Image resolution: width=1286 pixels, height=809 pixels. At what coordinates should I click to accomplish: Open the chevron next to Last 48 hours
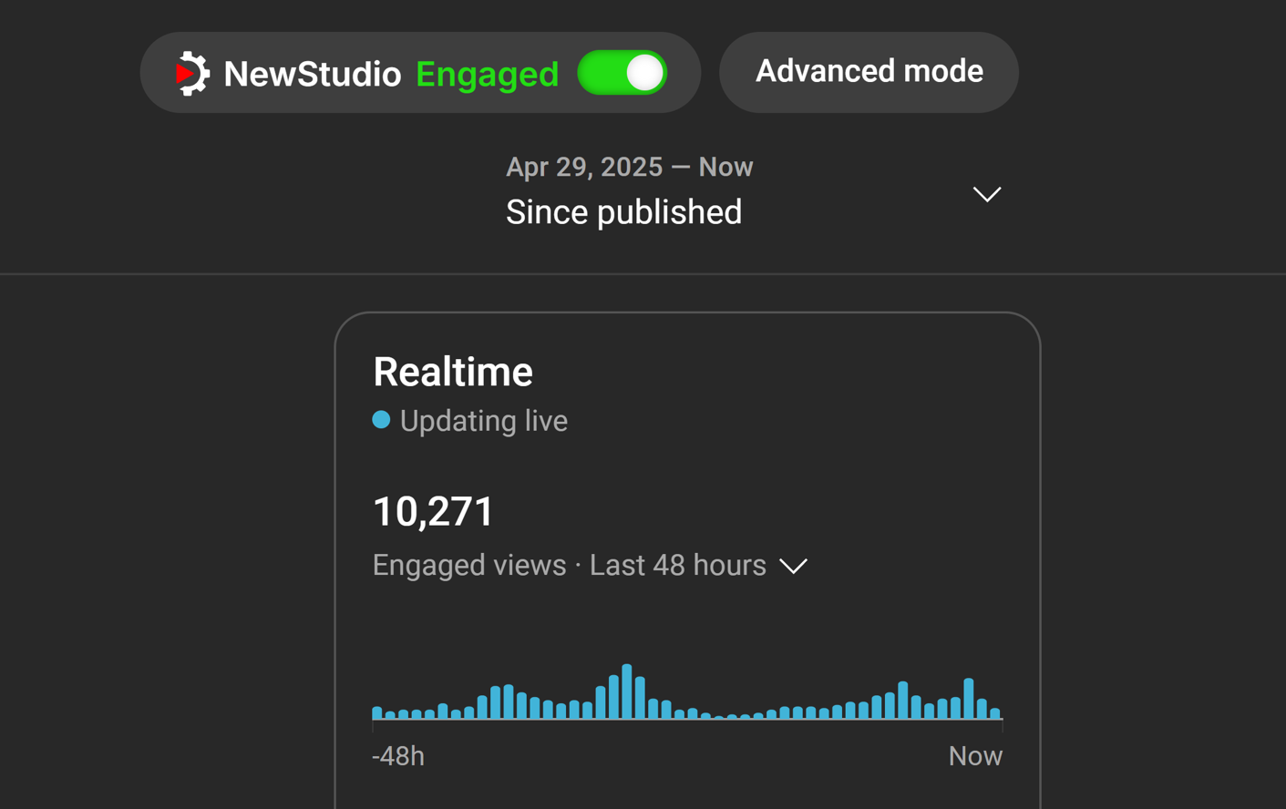(794, 566)
